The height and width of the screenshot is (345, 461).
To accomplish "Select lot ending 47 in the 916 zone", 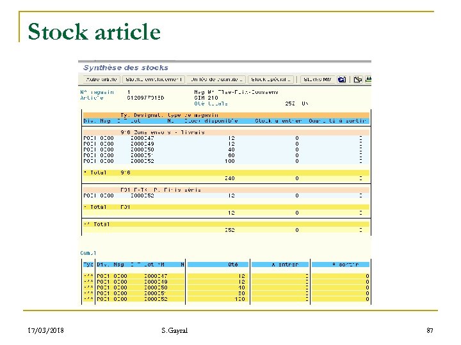I will 142,138.
